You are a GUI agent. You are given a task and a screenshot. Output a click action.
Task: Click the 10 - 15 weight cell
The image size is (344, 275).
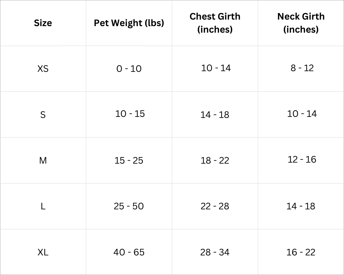tap(130, 114)
